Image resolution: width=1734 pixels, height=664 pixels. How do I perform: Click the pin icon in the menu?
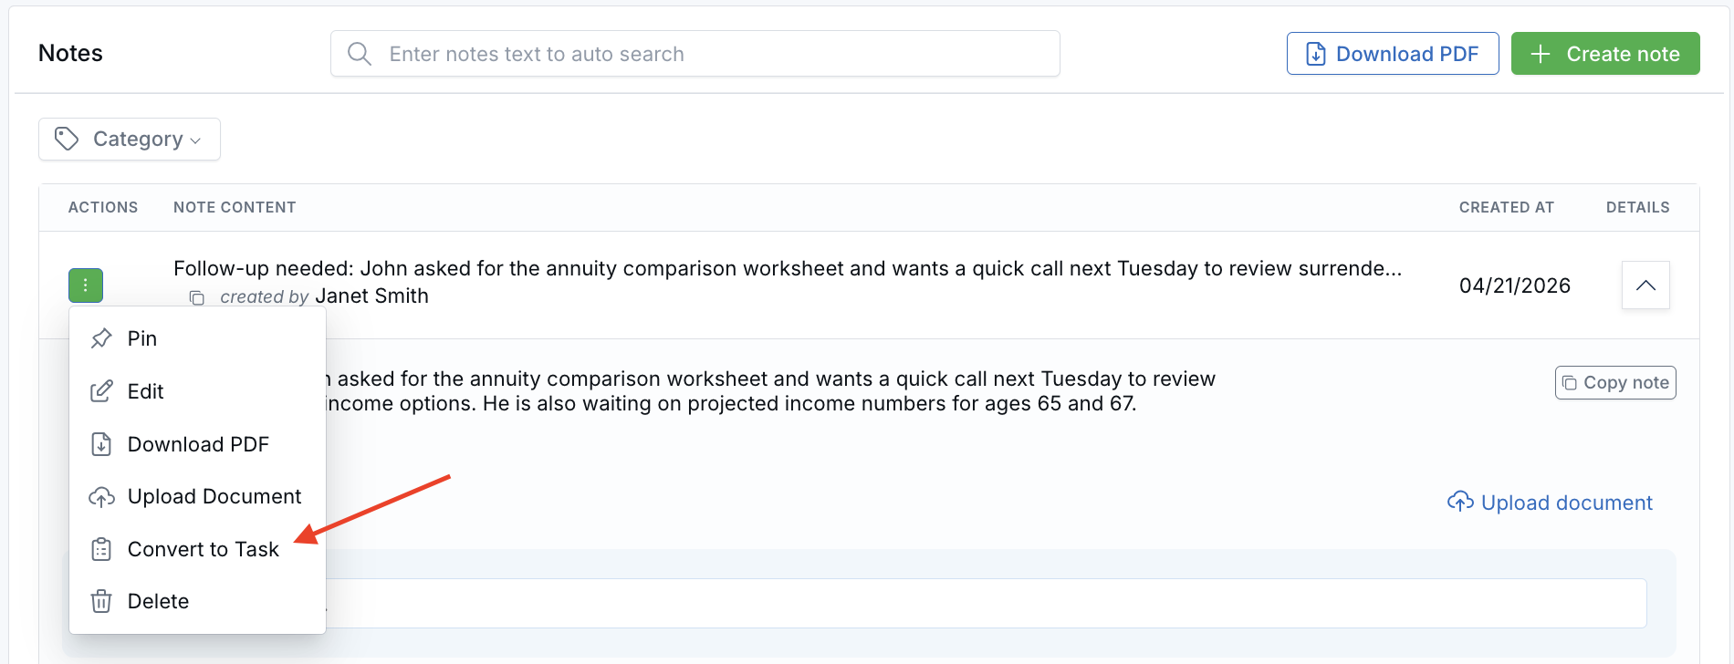(x=101, y=338)
